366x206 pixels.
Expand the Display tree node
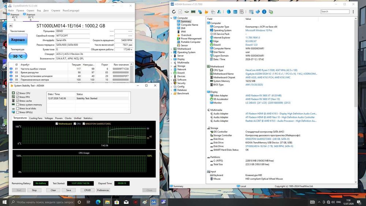click(x=171, y=59)
